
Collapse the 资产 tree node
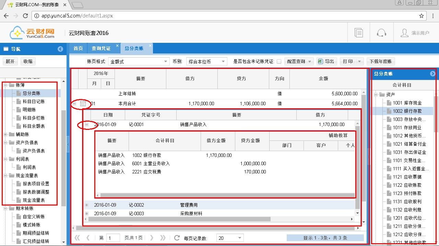(376, 95)
